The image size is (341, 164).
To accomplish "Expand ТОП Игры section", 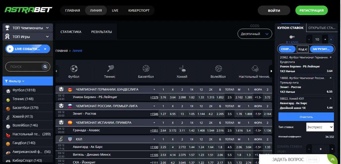I will pos(28,36).
